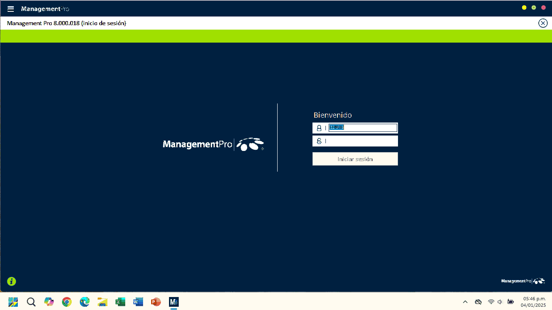Click the green window control dot
The image size is (552, 310).
[x=534, y=8]
